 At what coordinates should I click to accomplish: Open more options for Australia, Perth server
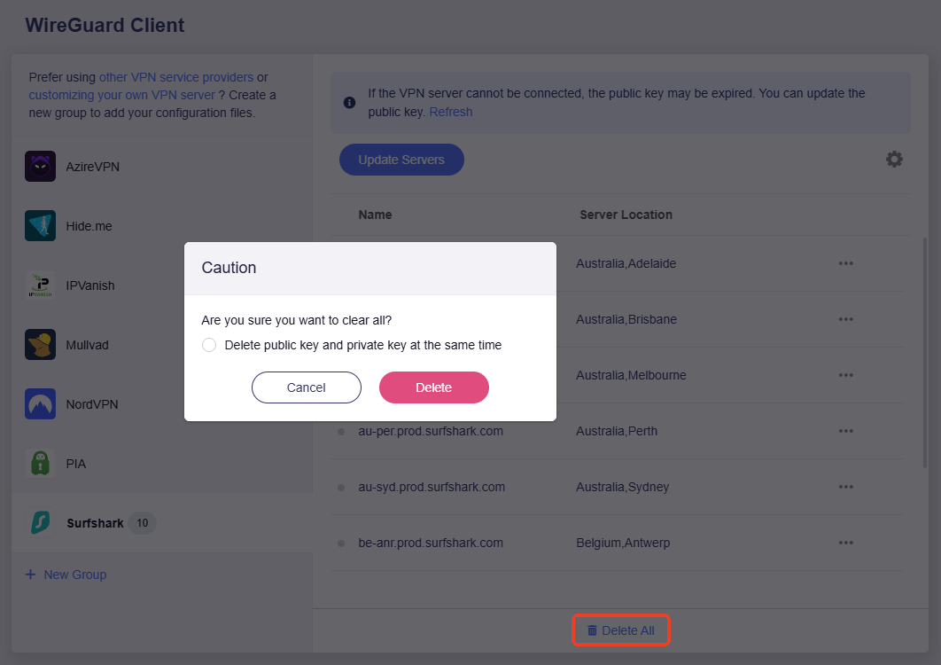[845, 431]
